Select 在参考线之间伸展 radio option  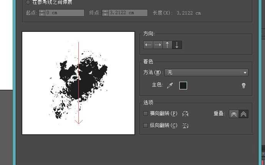(28, 2)
